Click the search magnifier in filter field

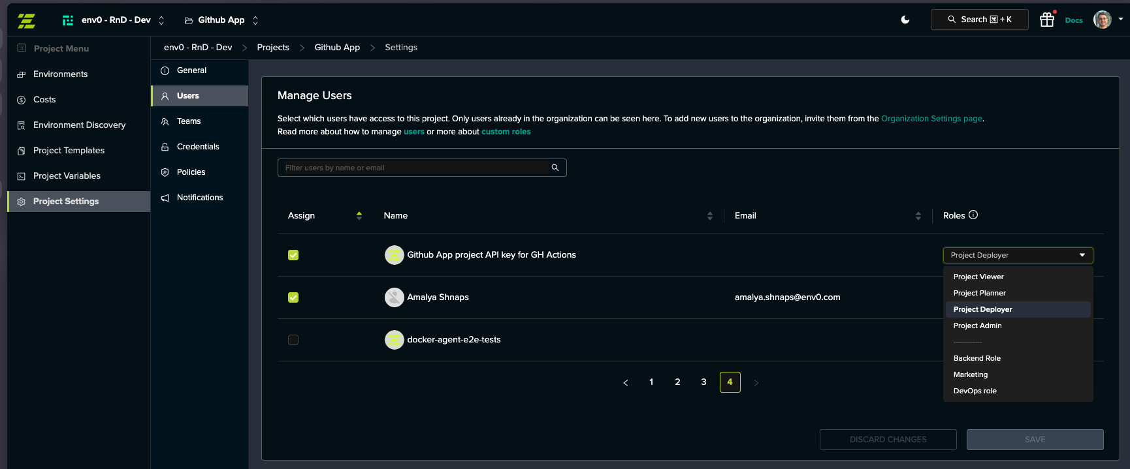tap(555, 168)
